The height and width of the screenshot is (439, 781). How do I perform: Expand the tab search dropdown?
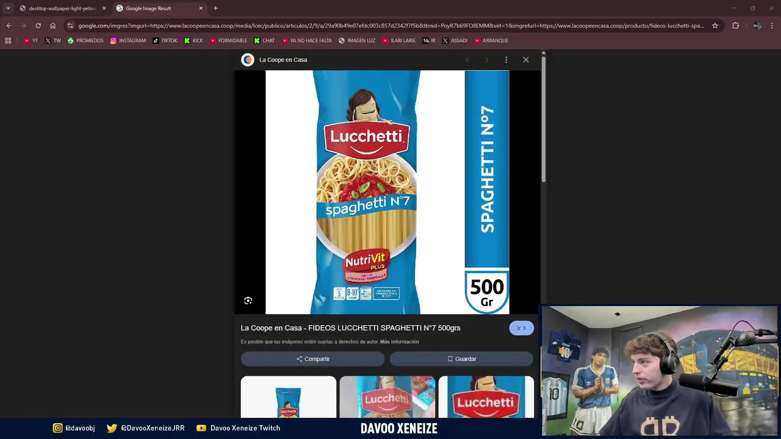click(x=8, y=8)
